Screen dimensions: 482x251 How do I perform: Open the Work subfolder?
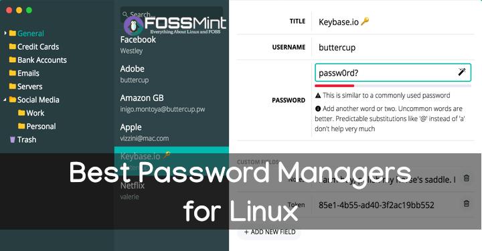click(31, 113)
